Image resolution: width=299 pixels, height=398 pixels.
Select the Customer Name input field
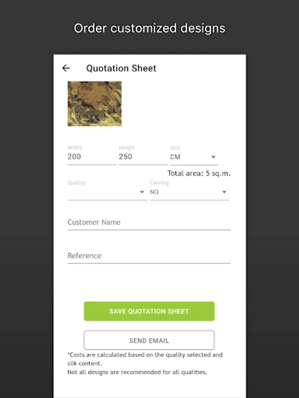pos(149,222)
